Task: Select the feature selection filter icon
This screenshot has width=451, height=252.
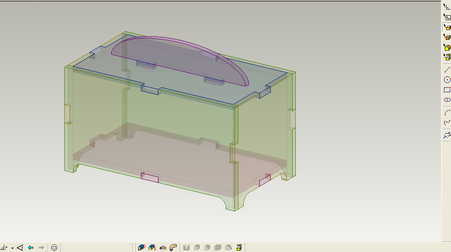Action: coord(447,57)
